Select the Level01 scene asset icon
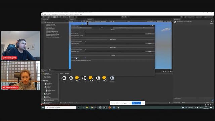The image size is (215, 121). point(71,78)
